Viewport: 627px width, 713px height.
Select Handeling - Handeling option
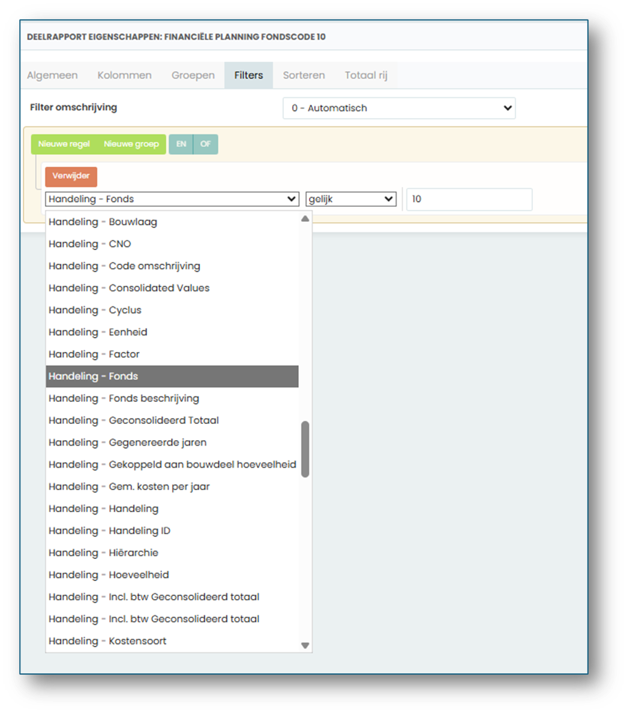pyautogui.click(x=172, y=509)
